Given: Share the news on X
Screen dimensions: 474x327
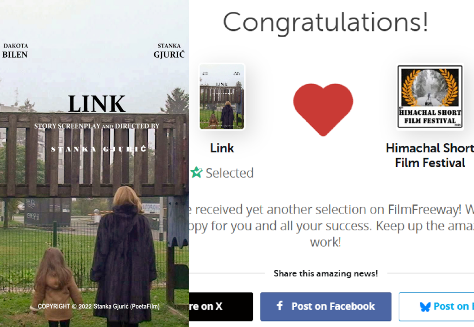Looking at the screenshot, I should (x=221, y=307).
